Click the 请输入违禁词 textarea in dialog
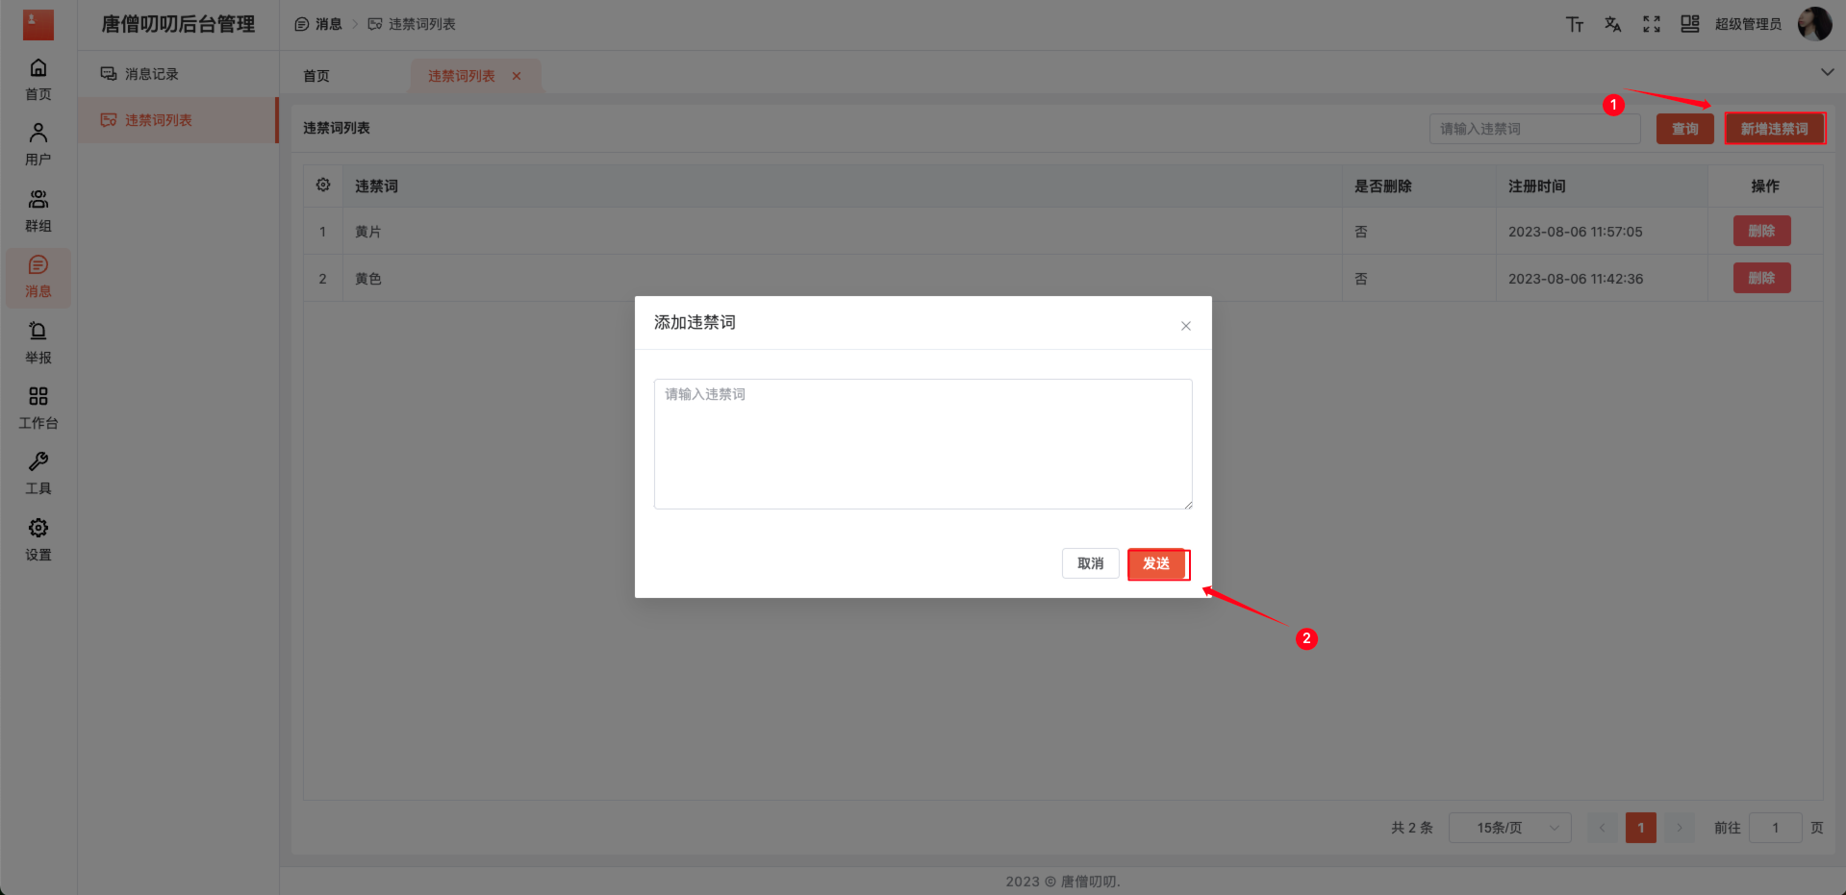Viewport: 1846px width, 895px height. (923, 443)
